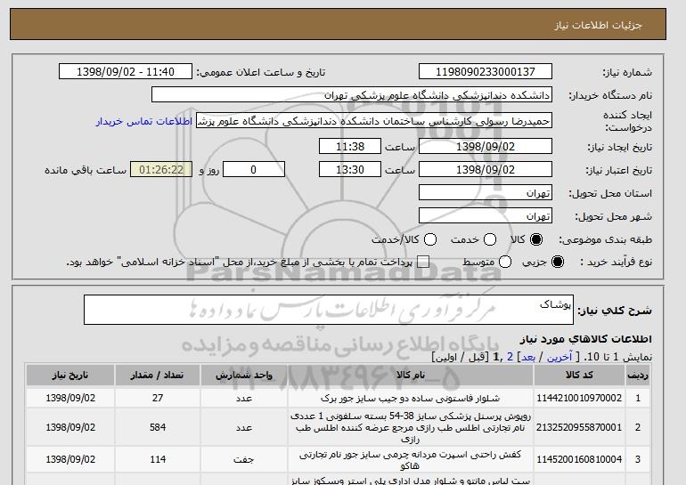Click the validity time field 13:30
Screen dimensions: 686x485
coord(350,170)
